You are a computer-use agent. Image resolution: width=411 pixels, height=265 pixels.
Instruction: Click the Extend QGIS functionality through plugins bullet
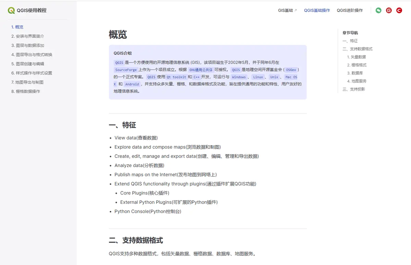[185, 184]
